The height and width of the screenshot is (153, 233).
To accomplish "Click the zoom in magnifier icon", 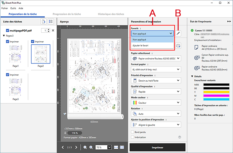I will click(x=91, y=147).
